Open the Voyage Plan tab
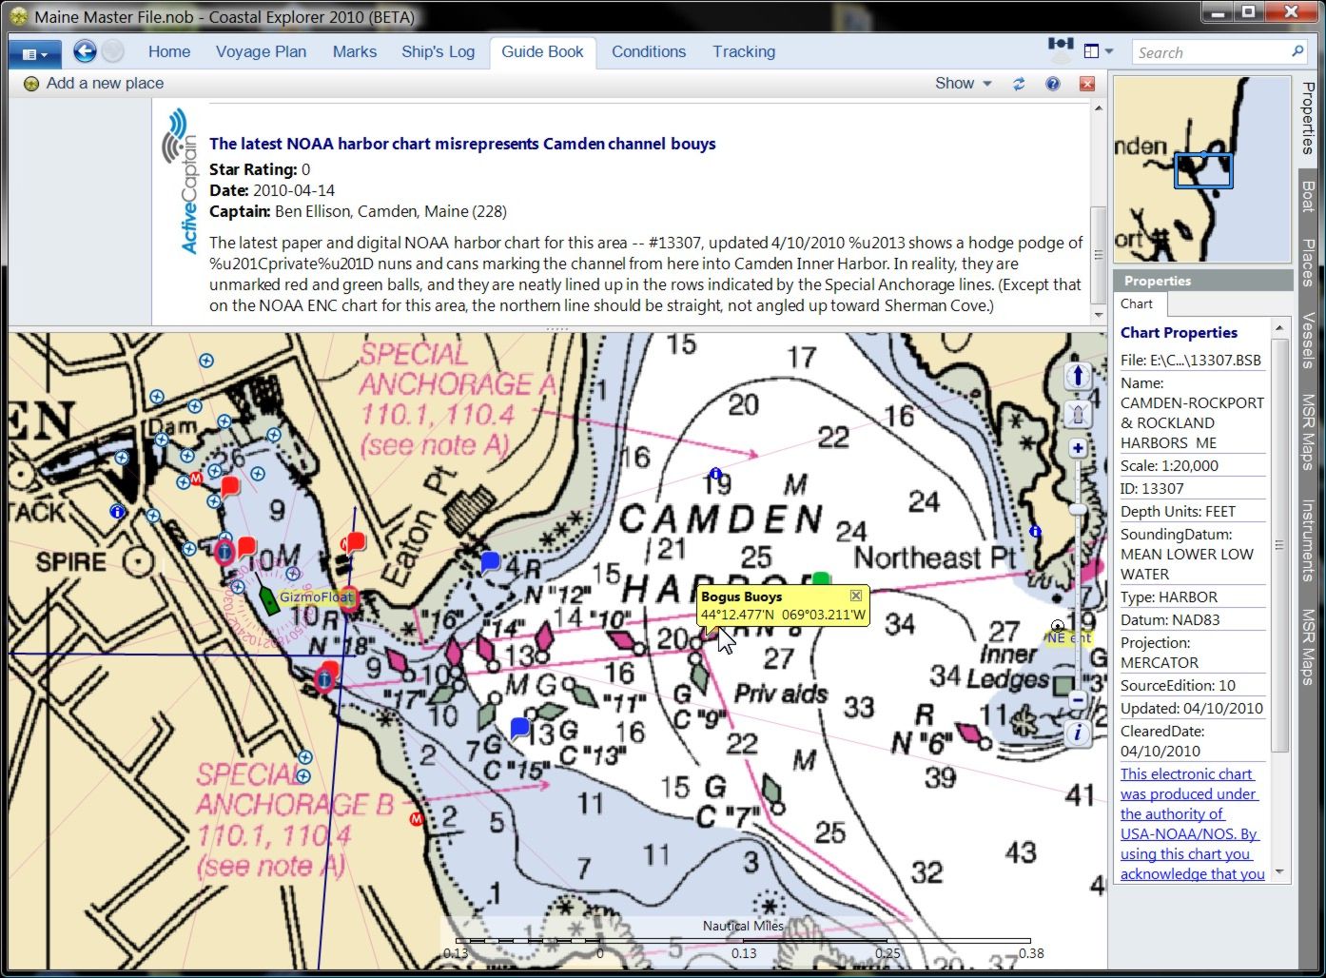1326x978 pixels. tap(261, 52)
